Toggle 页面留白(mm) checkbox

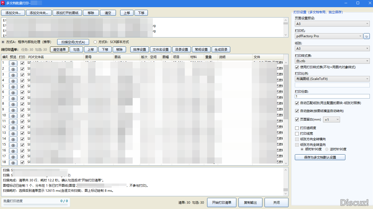[297, 120]
